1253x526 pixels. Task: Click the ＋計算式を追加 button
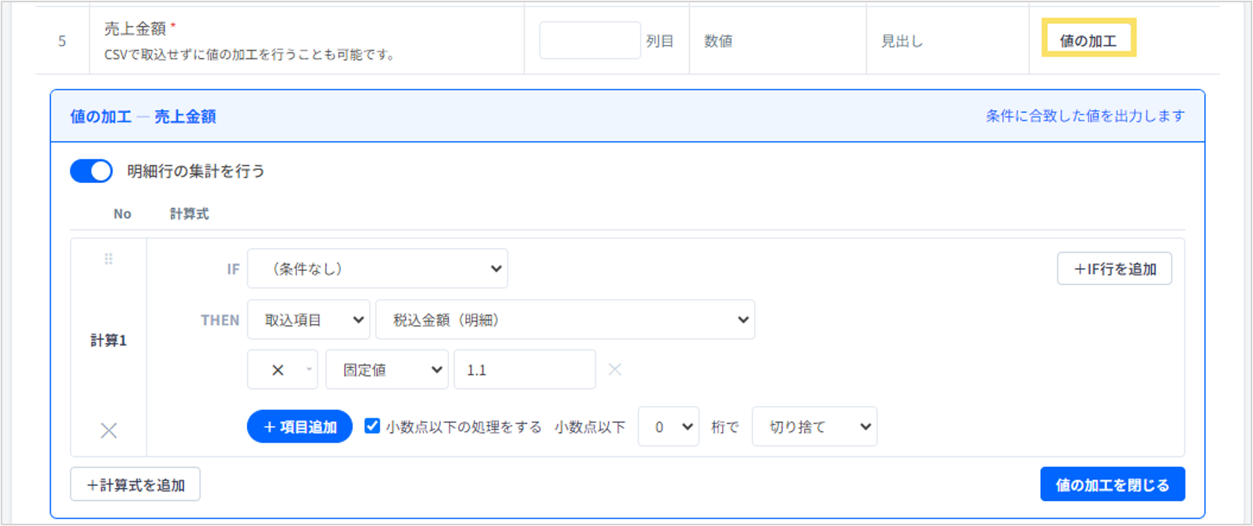[x=135, y=484]
